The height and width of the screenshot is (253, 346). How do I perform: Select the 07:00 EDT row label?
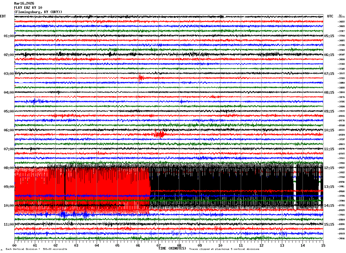[9, 149]
